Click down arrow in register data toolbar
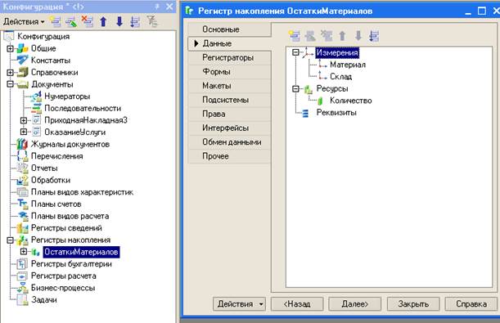Image resolution: width=500 pixels, height=323 pixels. (x=358, y=36)
